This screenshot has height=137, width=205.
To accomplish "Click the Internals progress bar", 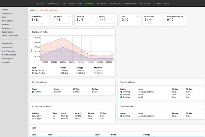I will [85, 24].
